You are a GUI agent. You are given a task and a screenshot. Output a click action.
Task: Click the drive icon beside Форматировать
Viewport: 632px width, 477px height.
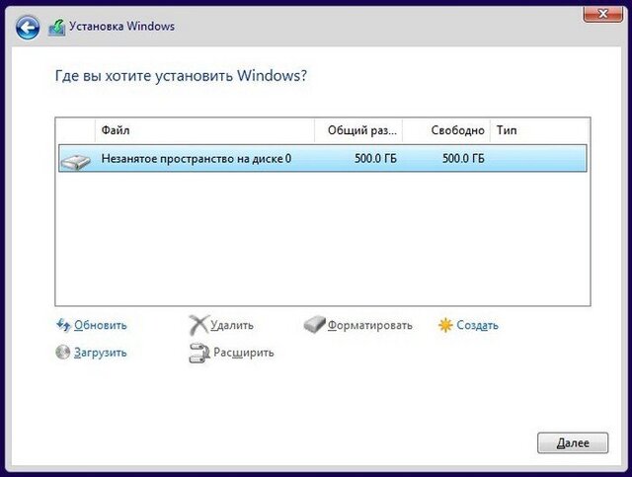click(314, 325)
